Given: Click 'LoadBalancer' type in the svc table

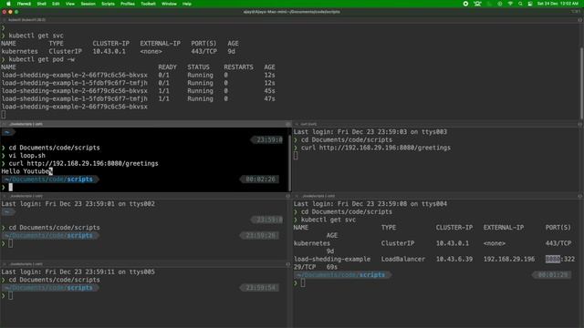Looking at the screenshot, I should point(403,259).
